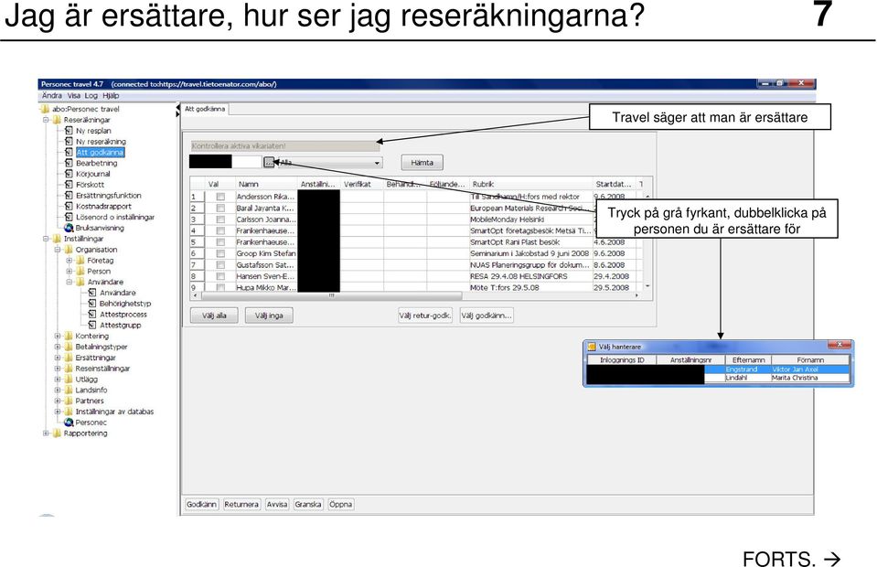Click the table horizontal scrollbar thumb
Image resolution: width=877 pixels, height=567 pixels.
[331, 295]
